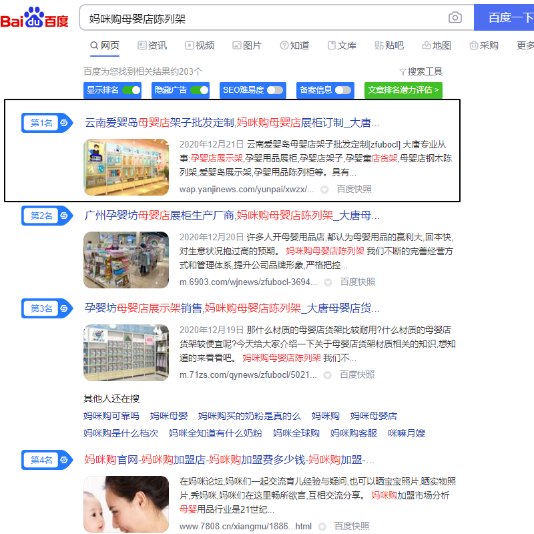Click related search 妈咪购可靠吗

tap(111, 416)
